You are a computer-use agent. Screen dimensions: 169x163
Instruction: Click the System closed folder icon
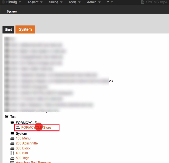[12, 133]
